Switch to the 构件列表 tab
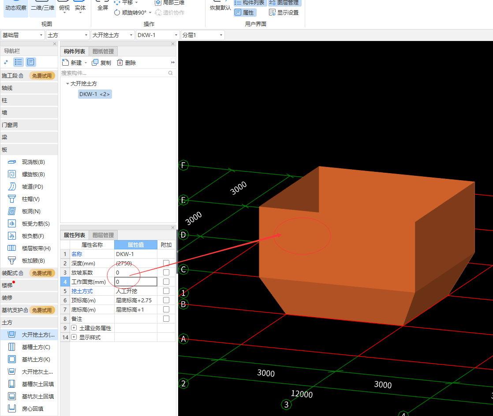493x416 pixels. coord(75,51)
